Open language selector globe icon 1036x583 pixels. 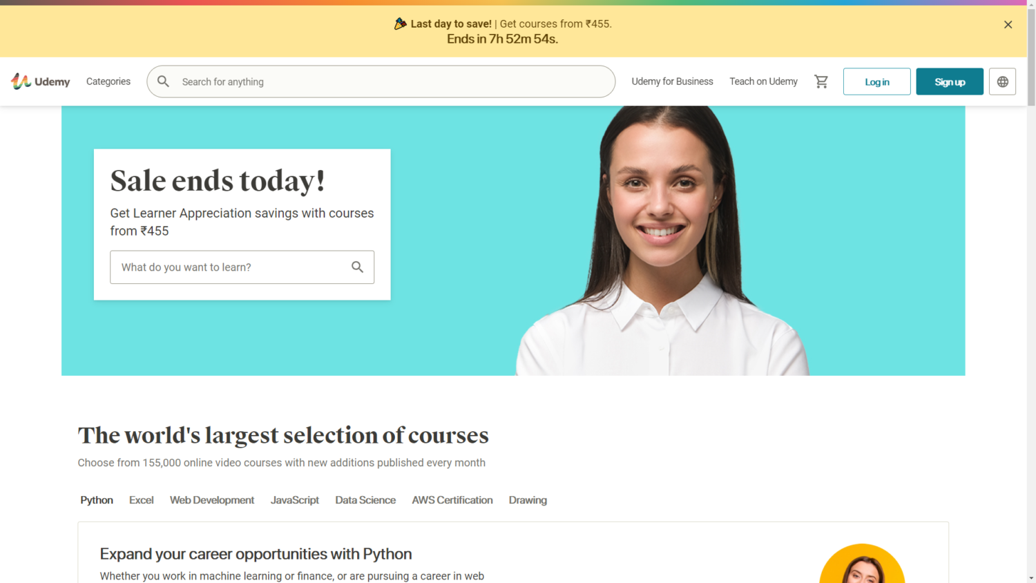(x=1002, y=82)
